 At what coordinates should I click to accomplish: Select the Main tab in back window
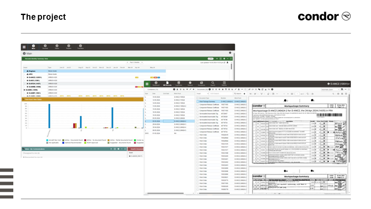(x=33, y=47)
